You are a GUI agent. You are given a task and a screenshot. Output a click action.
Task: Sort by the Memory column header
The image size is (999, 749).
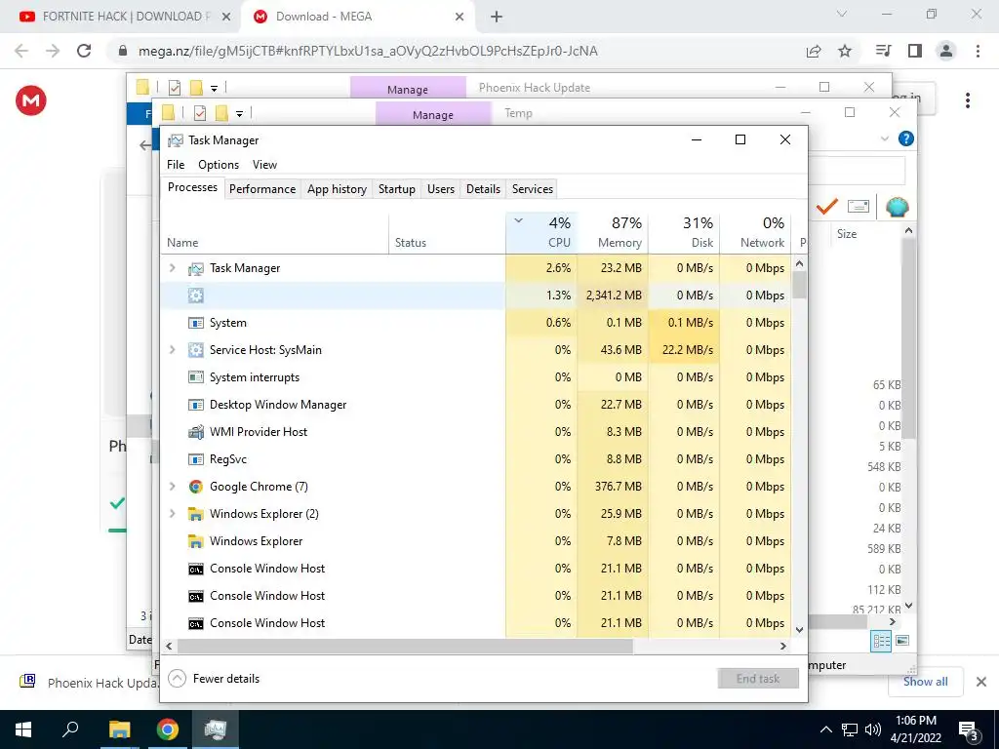click(613, 232)
